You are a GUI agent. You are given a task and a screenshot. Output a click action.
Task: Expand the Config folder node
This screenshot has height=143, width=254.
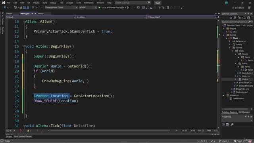click(x=229, y=44)
